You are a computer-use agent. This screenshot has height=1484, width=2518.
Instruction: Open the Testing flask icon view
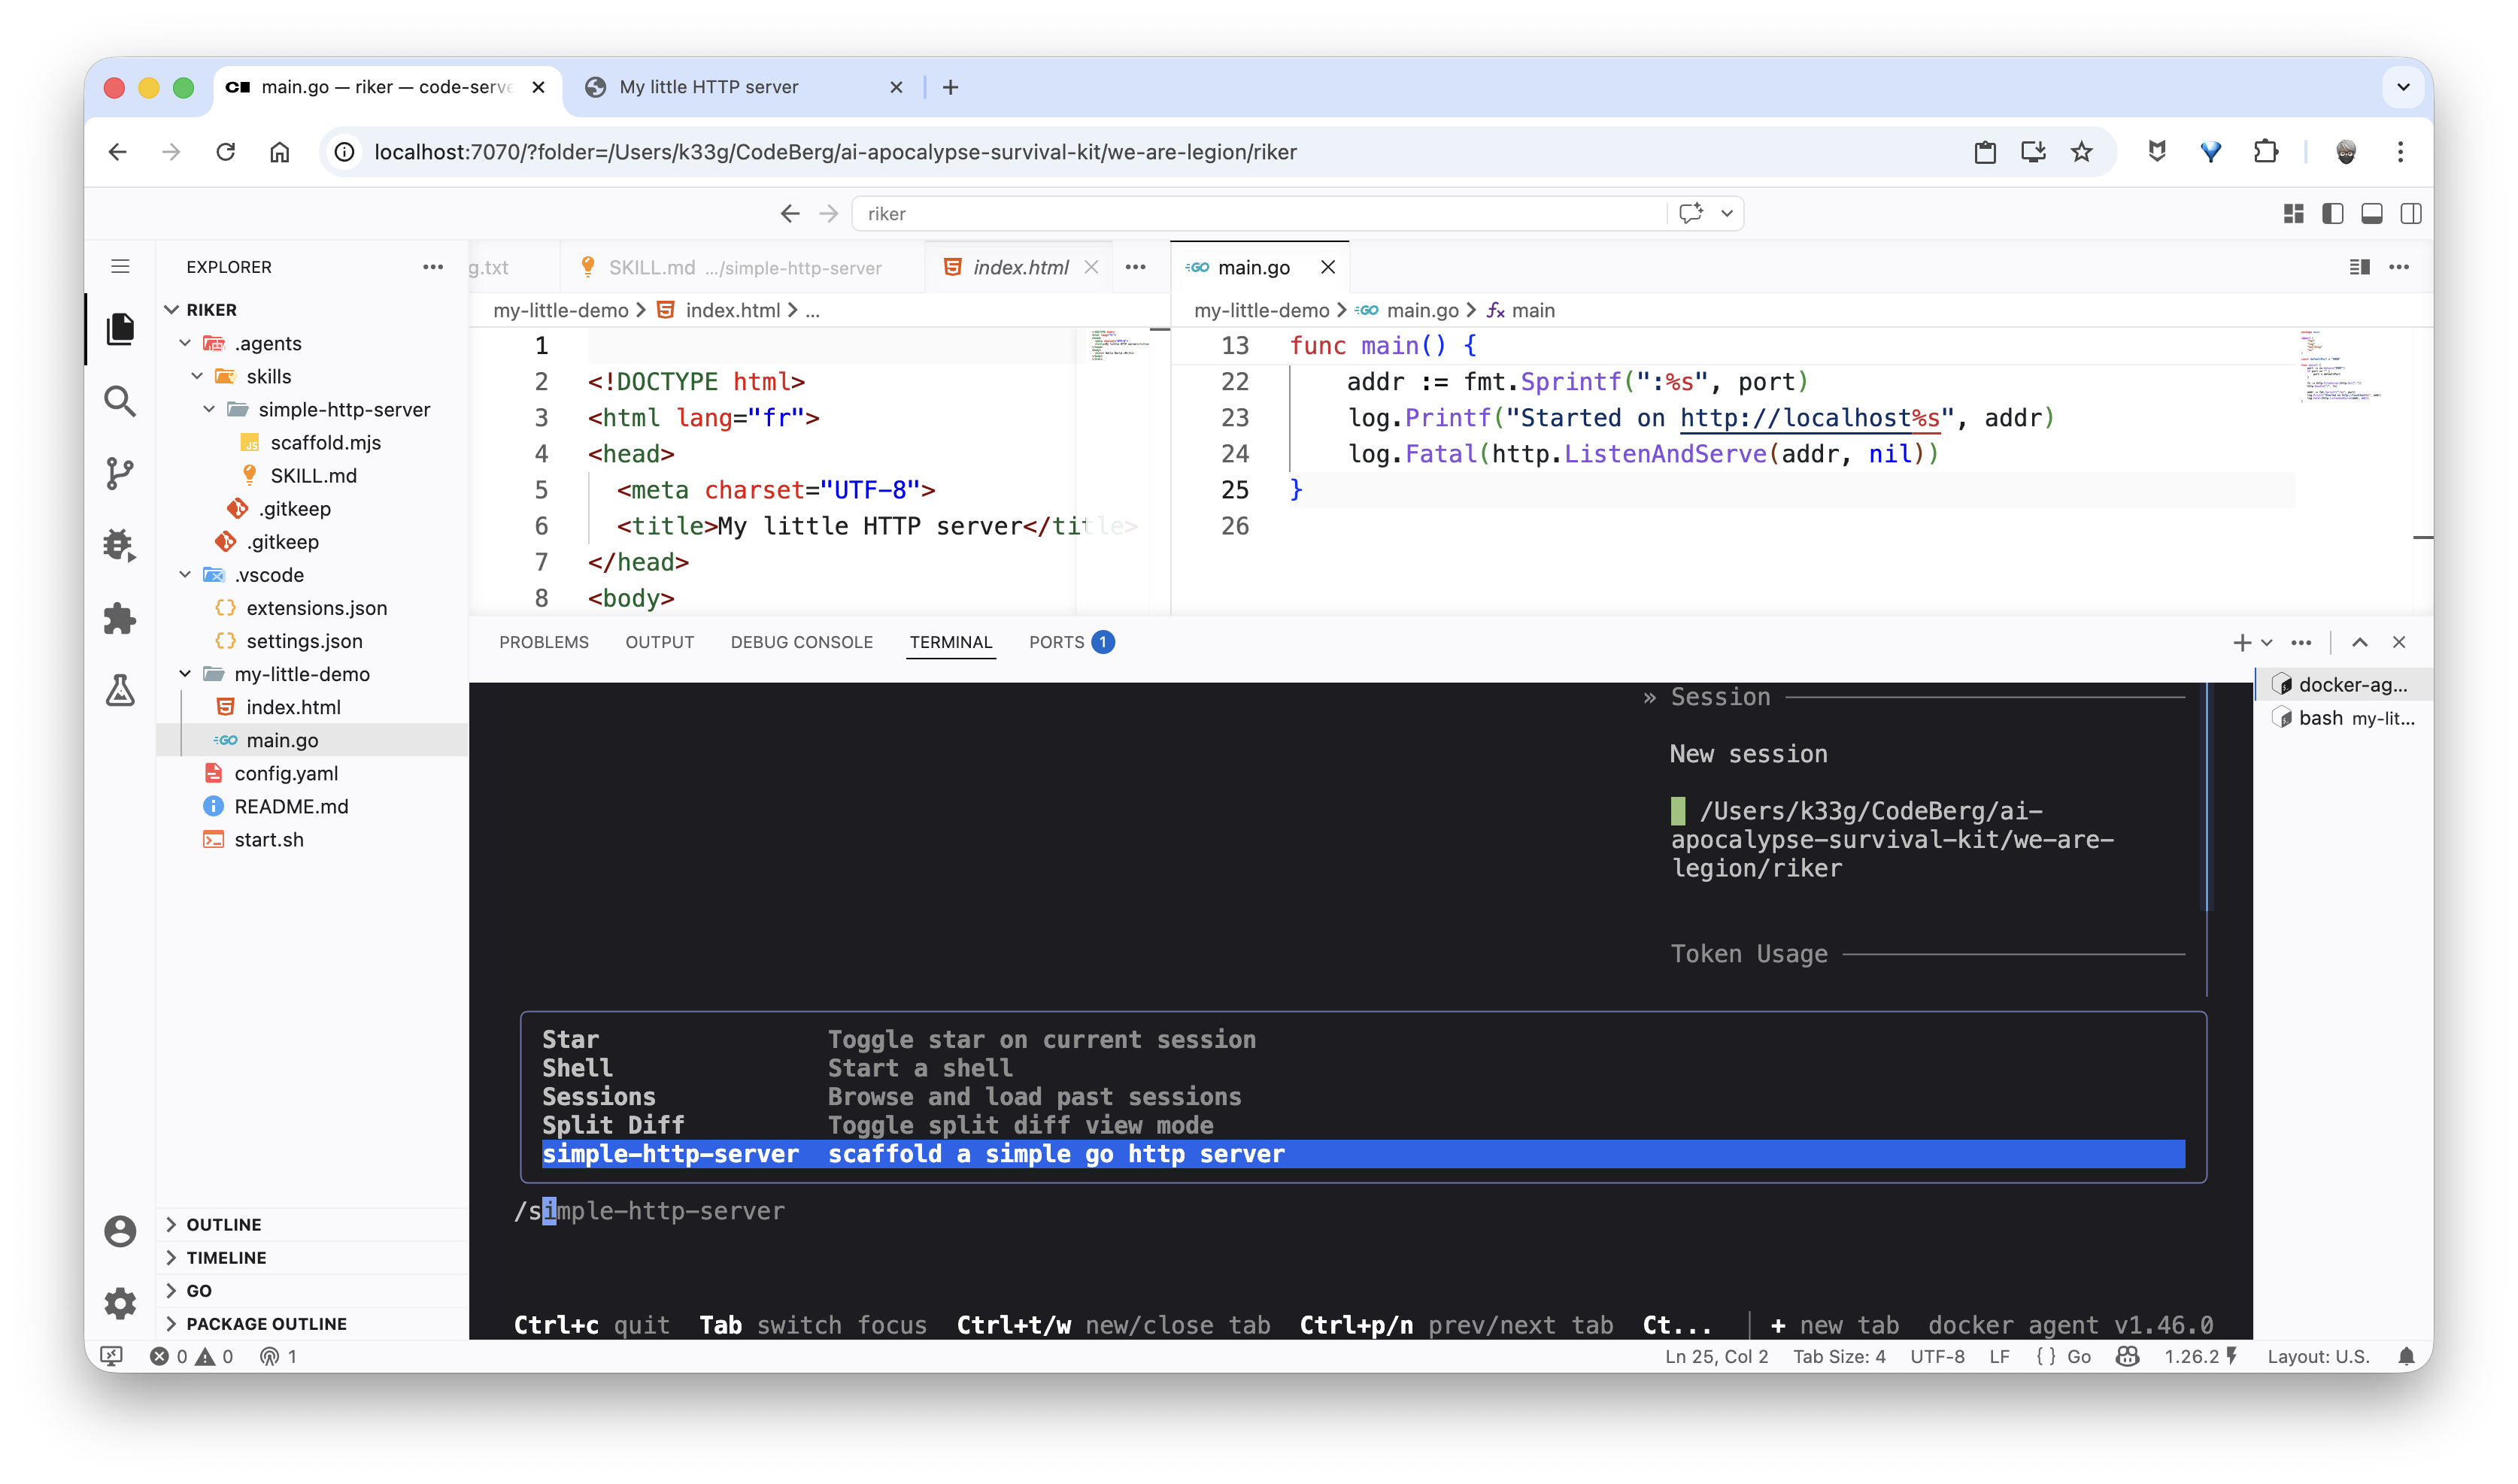(x=120, y=690)
